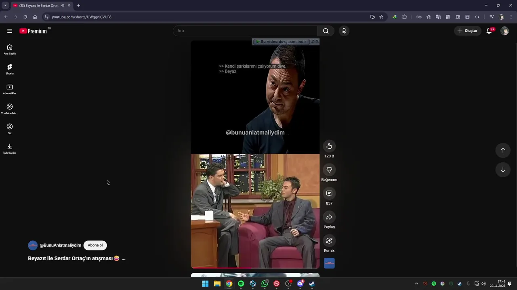This screenshot has height=290, width=517.
Task: Close the IDM download video bar
Action: coord(317,41)
